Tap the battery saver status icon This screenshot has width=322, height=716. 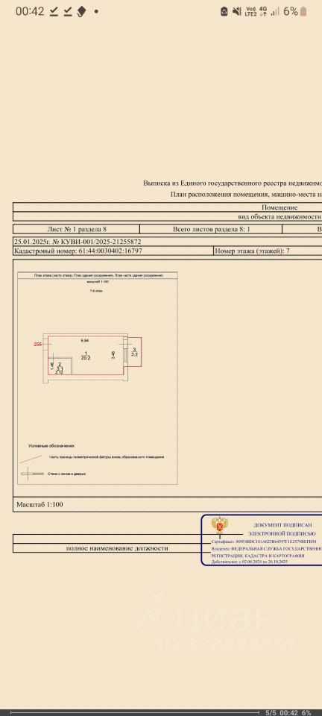click(224, 11)
